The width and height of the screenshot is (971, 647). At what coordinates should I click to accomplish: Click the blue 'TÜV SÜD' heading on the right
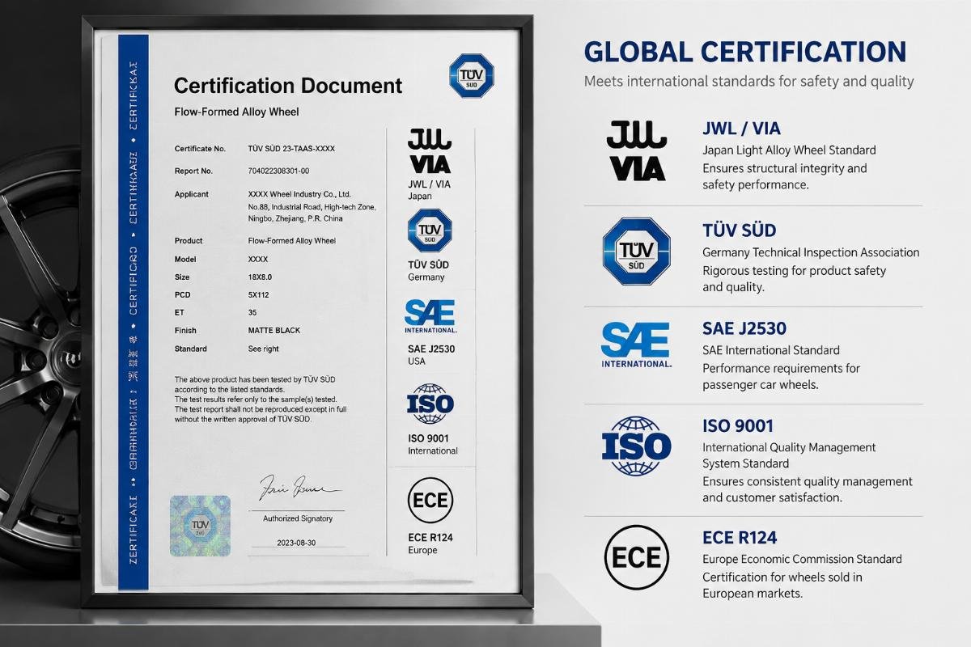[x=740, y=230]
